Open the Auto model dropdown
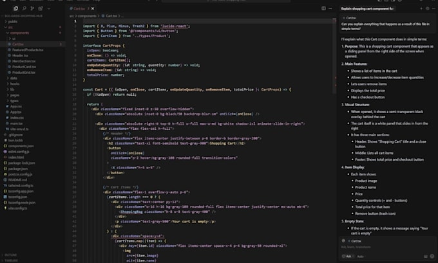This screenshot has width=438, height=263. 360,257
